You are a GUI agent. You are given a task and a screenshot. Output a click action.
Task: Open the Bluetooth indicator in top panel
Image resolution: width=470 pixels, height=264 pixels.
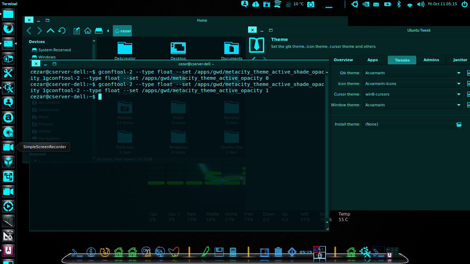click(x=399, y=4)
